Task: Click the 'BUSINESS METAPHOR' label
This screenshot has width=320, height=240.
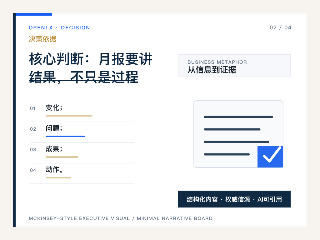Action: point(217,62)
